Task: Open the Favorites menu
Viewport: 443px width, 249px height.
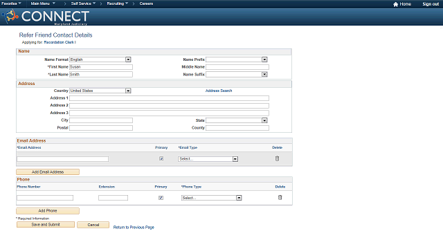Action: pyautogui.click(x=11, y=3)
